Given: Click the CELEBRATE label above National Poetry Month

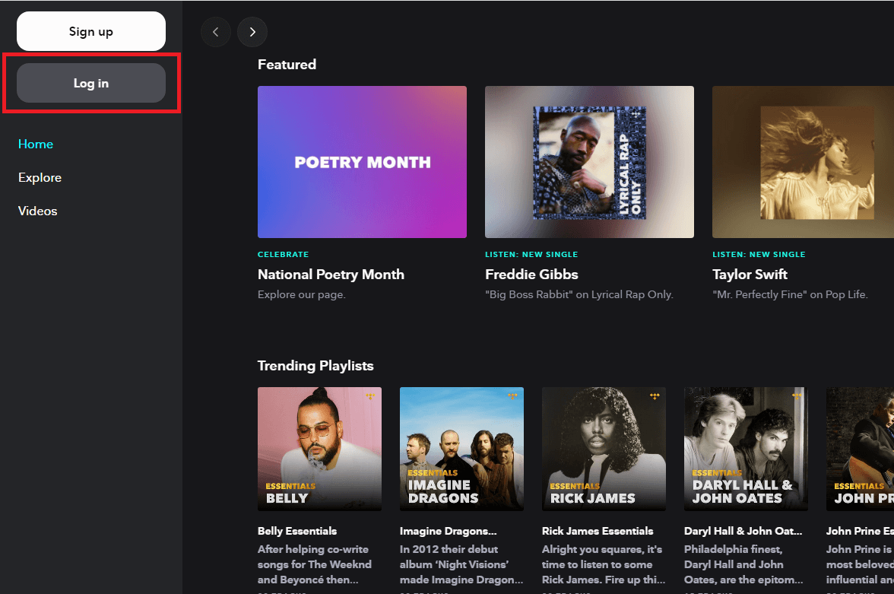Looking at the screenshot, I should [x=284, y=255].
